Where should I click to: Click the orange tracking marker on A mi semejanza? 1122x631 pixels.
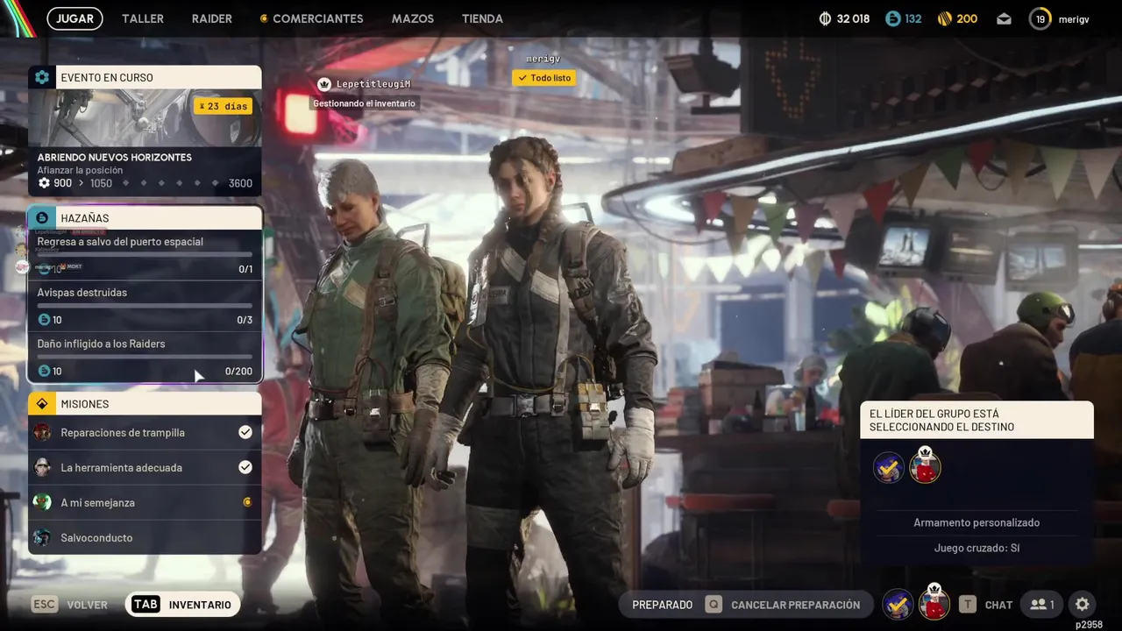(247, 502)
